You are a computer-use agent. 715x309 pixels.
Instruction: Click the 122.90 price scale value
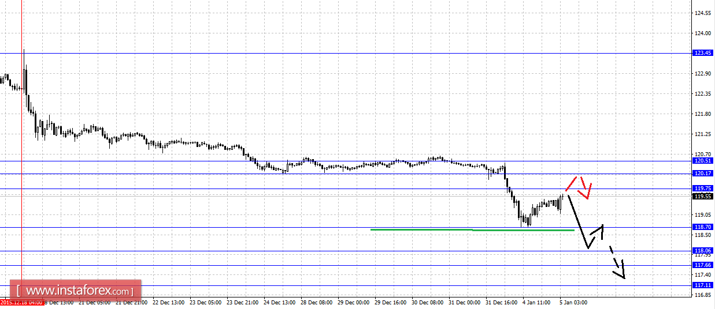703,73
